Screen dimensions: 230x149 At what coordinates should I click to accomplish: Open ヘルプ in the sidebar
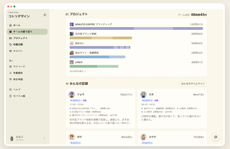pos(28,89)
